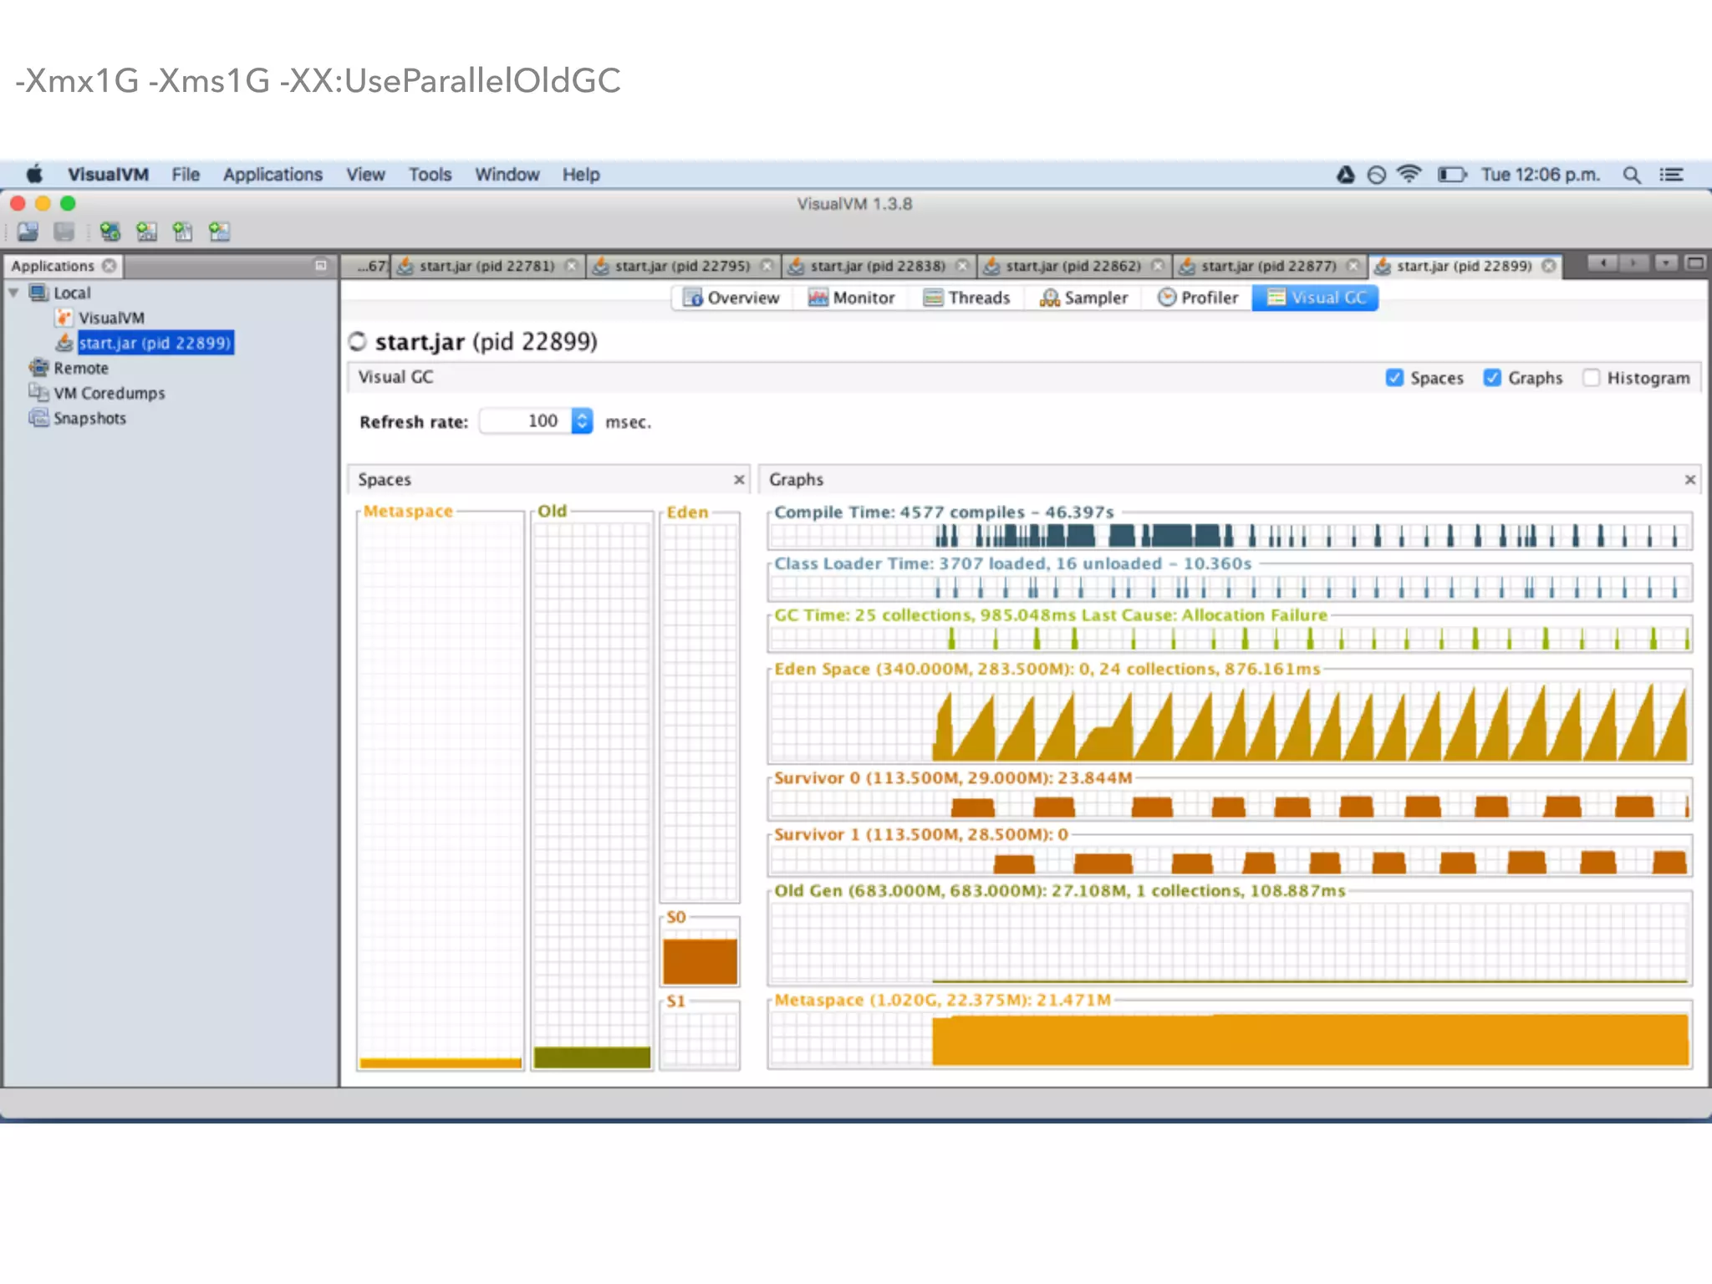Viewport: 1712px width, 1284px height.
Task: Switch to the Sampler tab
Action: tap(1084, 298)
